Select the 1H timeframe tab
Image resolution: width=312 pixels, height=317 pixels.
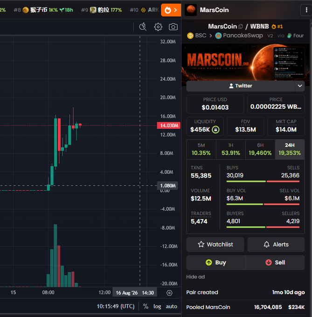231,149
